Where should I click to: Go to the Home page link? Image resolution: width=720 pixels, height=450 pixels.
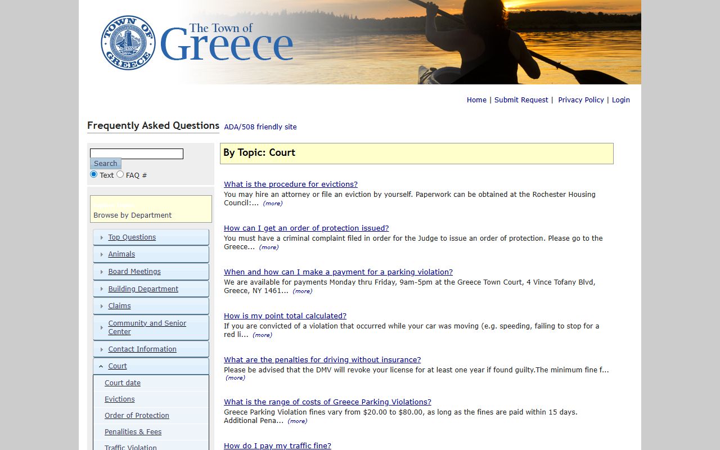pyautogui.click(x=476, y=100)
